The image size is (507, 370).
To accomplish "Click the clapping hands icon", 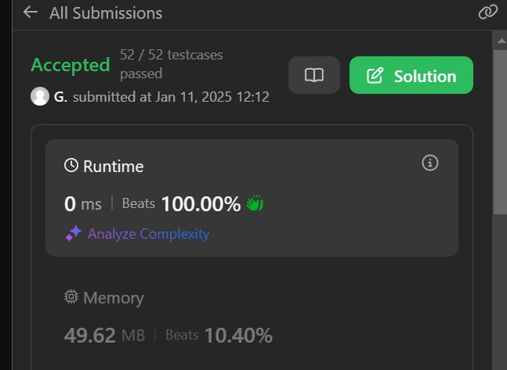I will point(255,204).
